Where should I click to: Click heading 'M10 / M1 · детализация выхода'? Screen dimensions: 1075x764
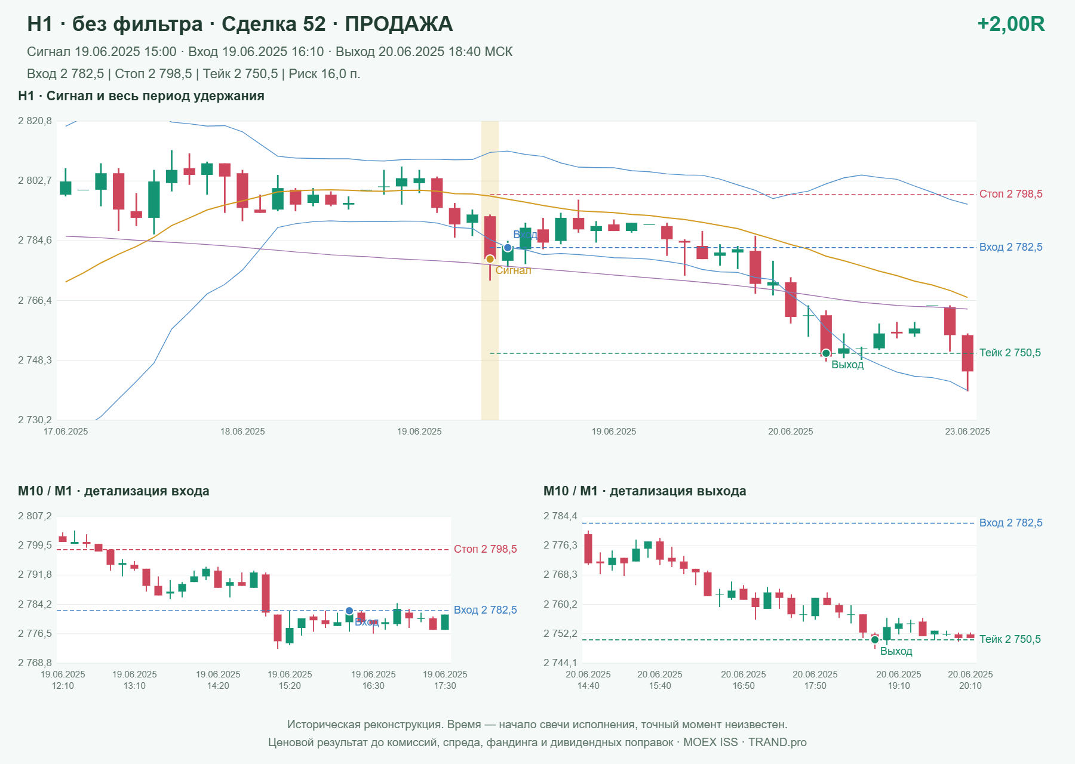(x=645, y=491)
